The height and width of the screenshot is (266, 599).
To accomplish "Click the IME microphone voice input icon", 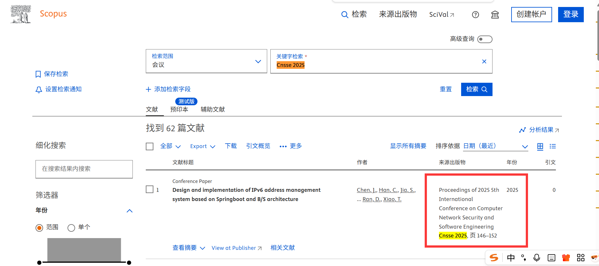I will tap(537, 258).
